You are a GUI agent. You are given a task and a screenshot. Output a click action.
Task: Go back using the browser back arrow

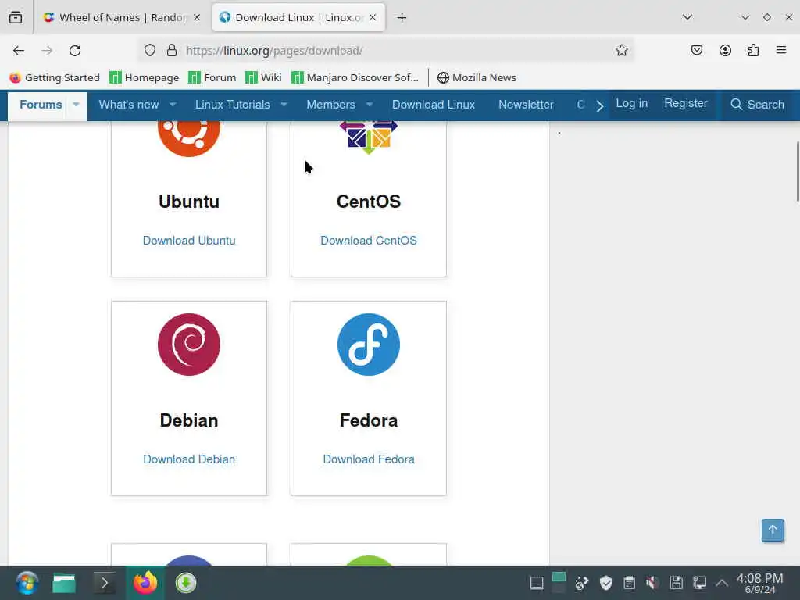coord(19,51)
